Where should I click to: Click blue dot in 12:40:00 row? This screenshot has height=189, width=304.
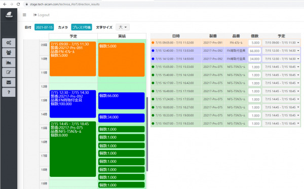pos(153,51)
